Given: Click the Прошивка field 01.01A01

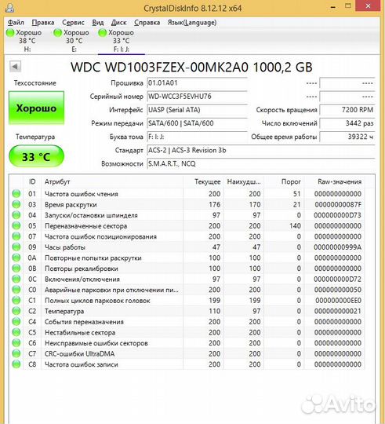Looking at the screenshot, I should tap(197, 83).
